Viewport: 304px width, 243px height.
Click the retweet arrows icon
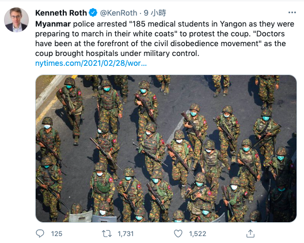click(107, 233)
